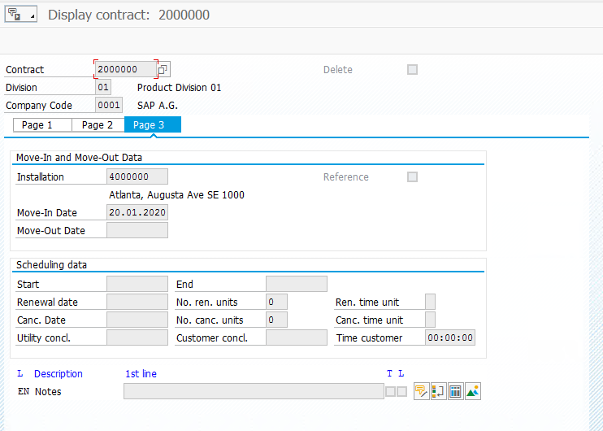Viewport: 603px width, 431px height.
Task: Click the striped columns icon beside Notes
Action: tap(456, 391)
